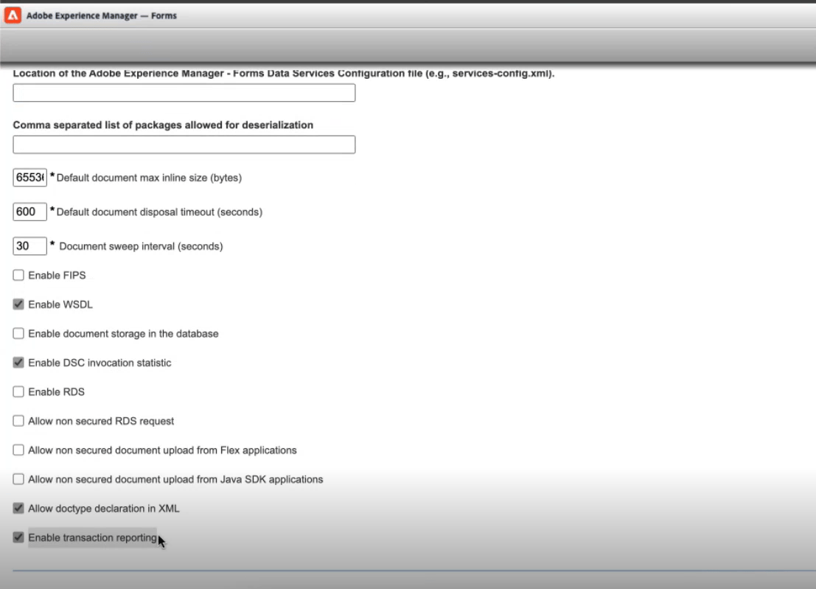Click the gray header bar area
816x589 pixels.
click(405, 46)
